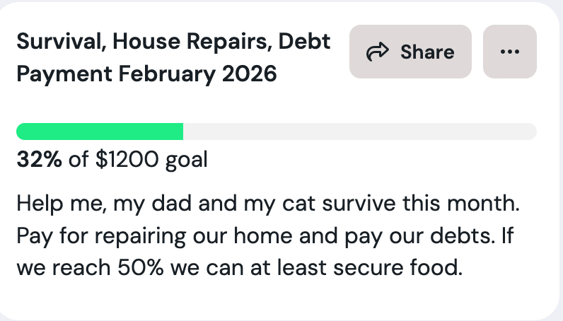Screen dimensions: 563x321
Task: Click the word "Share" label text
Action: click(427, 52)
